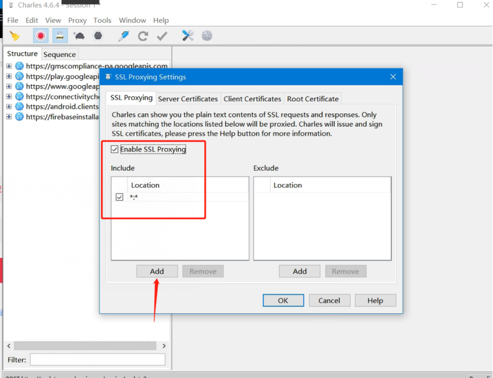Select the https://www.googleap host row
Image resolution: width=493 pixels, height=378 pixels.
tap(63, 86)
